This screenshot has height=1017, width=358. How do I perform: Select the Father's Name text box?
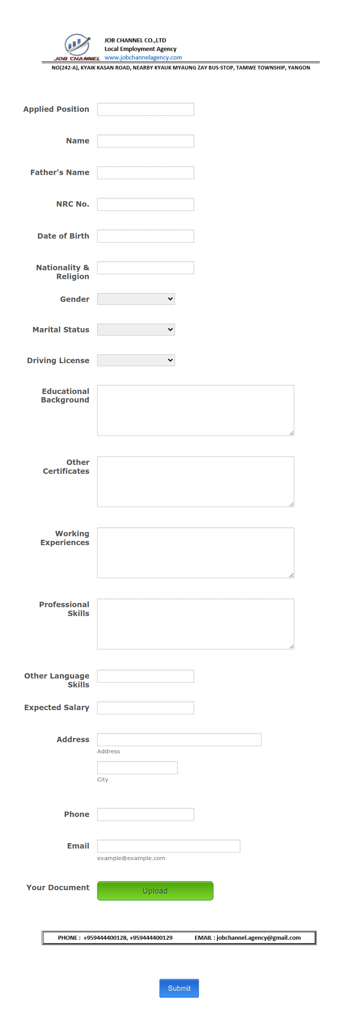pyautogui.click(x=146, y=173)
